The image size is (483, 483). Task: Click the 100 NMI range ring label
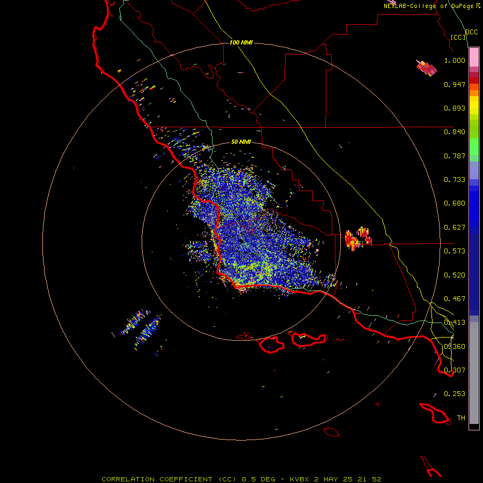pyautogui.click(x=241, y=42)
